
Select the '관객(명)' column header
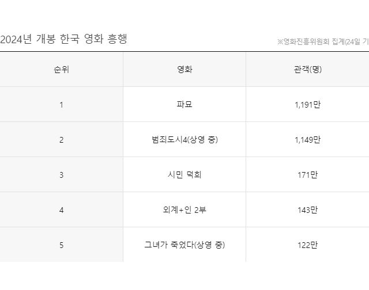pos(307,70)
